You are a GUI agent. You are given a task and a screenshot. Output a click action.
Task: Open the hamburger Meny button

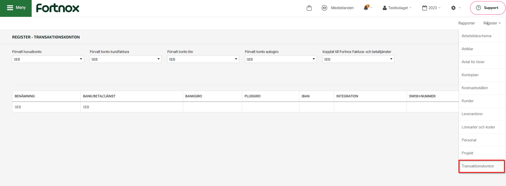click(x=16, y=8)
